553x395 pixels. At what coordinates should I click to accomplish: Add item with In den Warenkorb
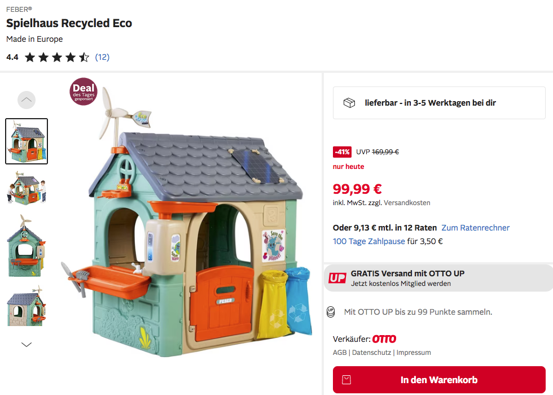pos(439,380)
